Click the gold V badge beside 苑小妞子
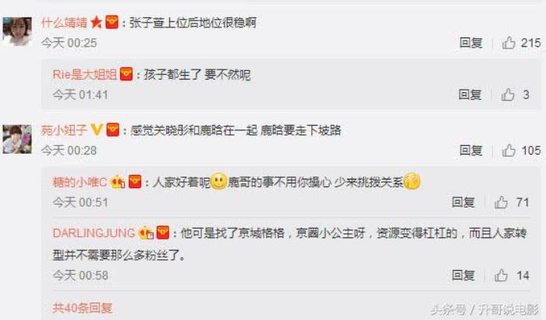Viewport: 546px width, 320px height. click(97, 130)
